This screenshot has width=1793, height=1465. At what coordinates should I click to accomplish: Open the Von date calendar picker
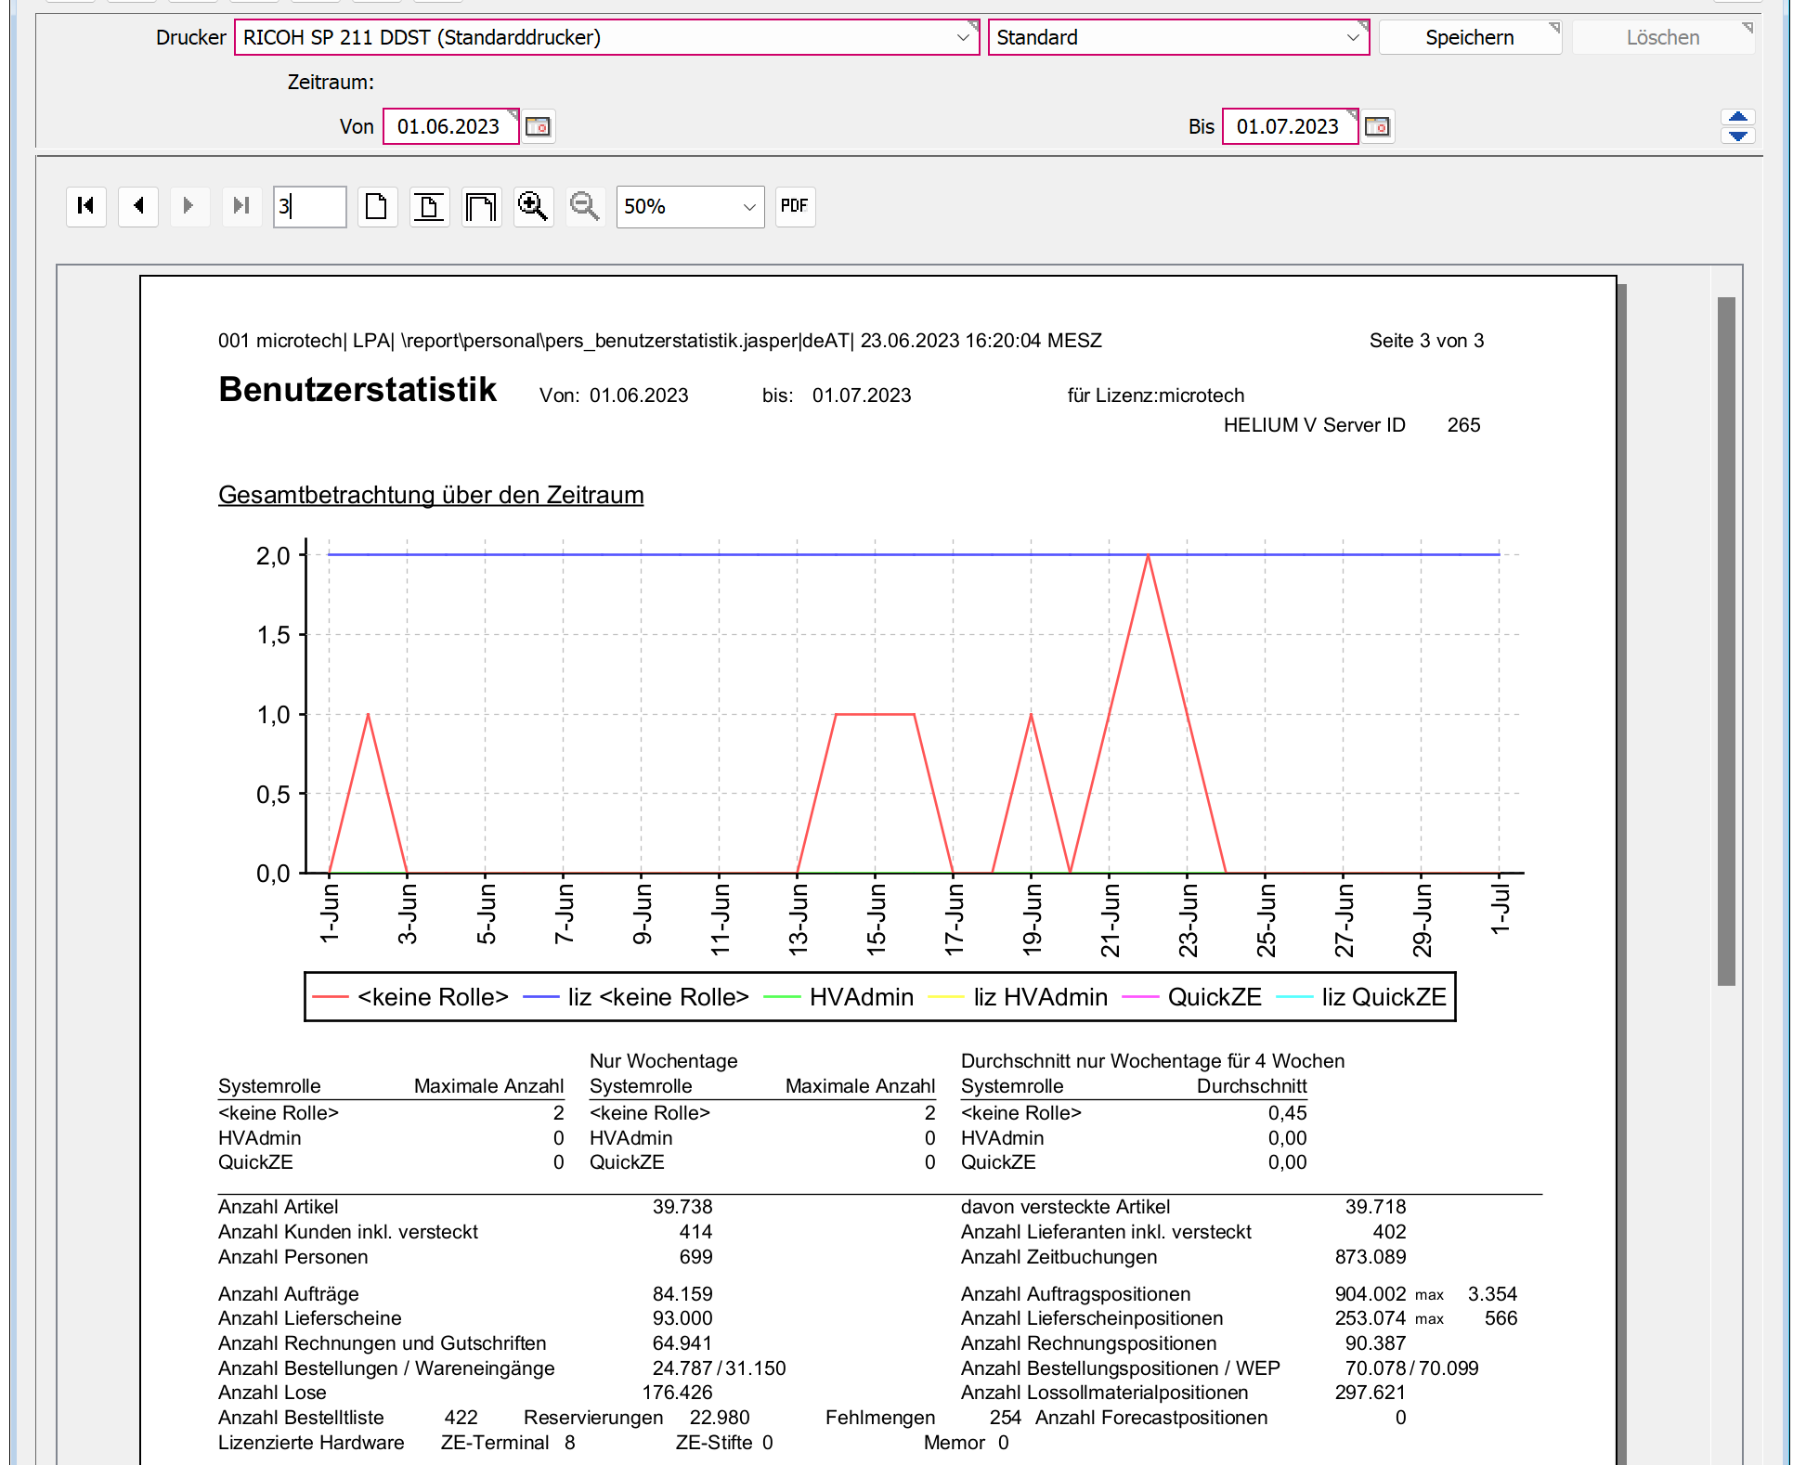[x=538, y=126]
